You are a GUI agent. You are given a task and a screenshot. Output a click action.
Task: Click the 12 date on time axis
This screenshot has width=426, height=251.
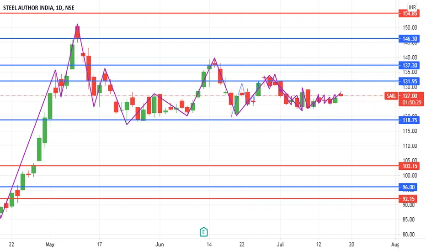tap(319, 245)
